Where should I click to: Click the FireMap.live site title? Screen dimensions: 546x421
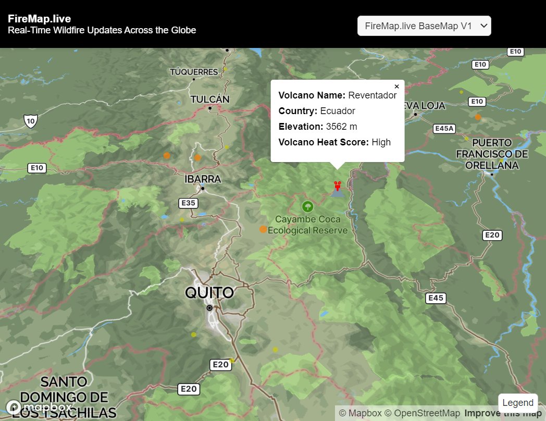pyautogui.click(x=40, y=19)
